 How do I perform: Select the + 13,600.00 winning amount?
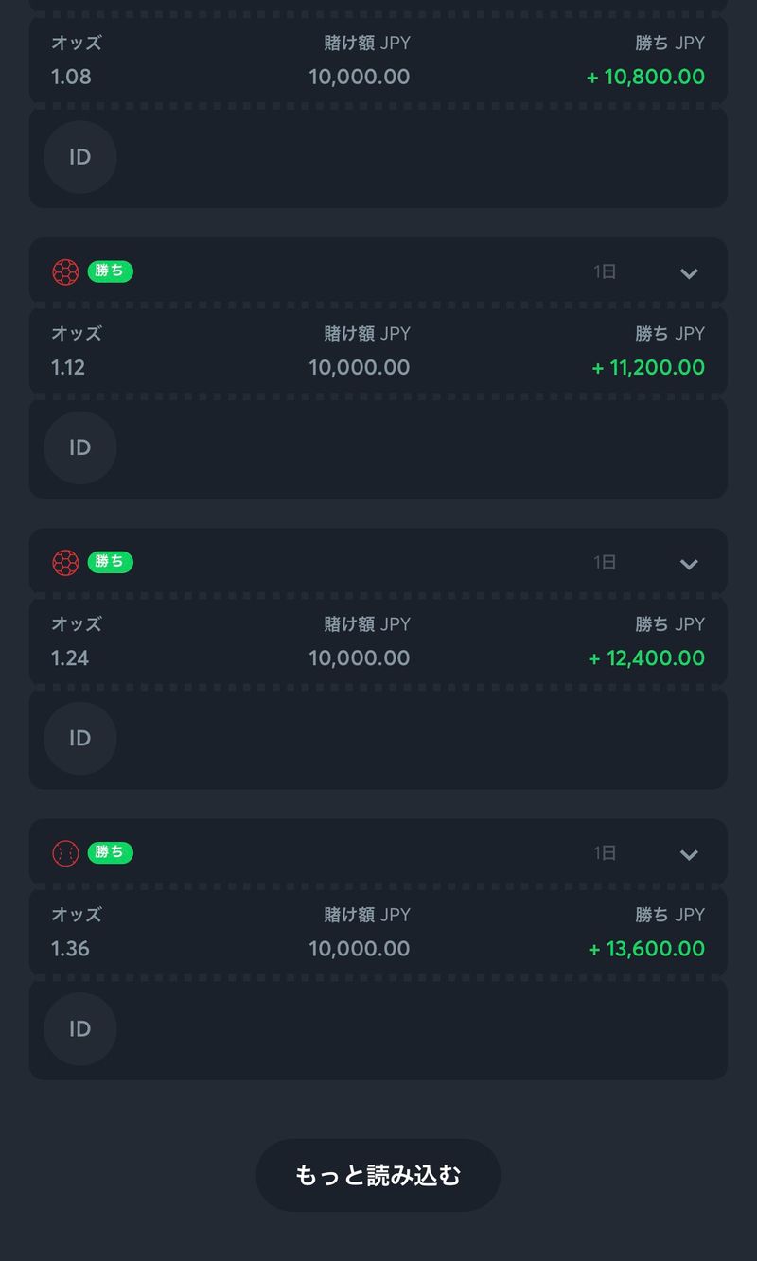[x=646, y=948]
